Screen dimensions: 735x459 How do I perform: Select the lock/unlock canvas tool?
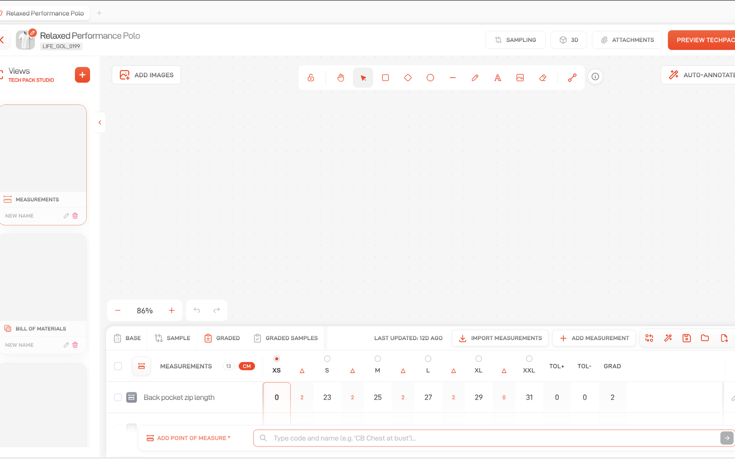pos(311,78)
